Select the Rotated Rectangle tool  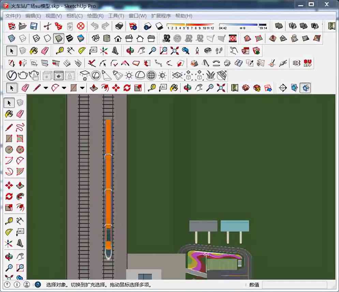20,138
